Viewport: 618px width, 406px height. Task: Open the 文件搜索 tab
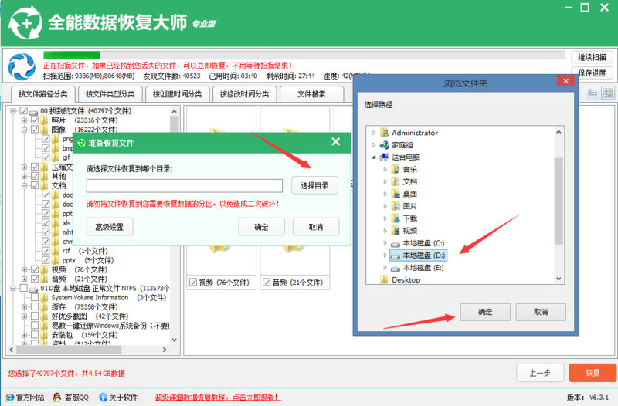(311, 94)
